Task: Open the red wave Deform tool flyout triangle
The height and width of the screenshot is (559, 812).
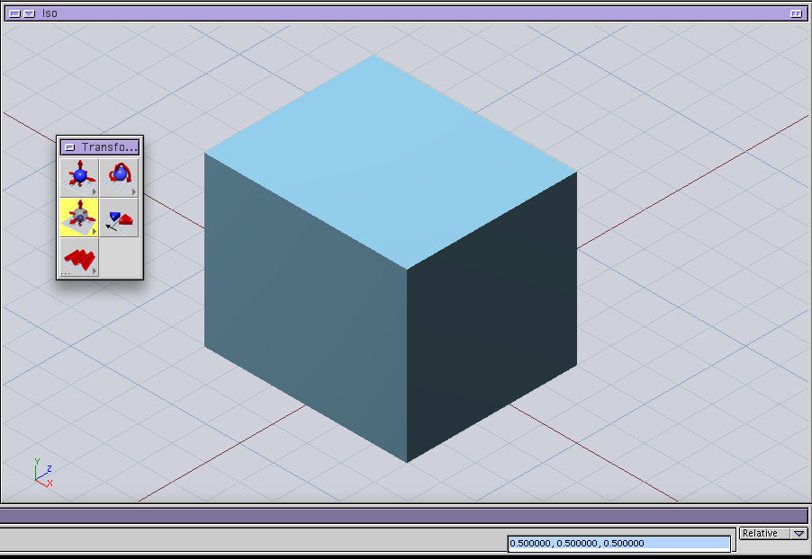Action: [x=95, y=271]
